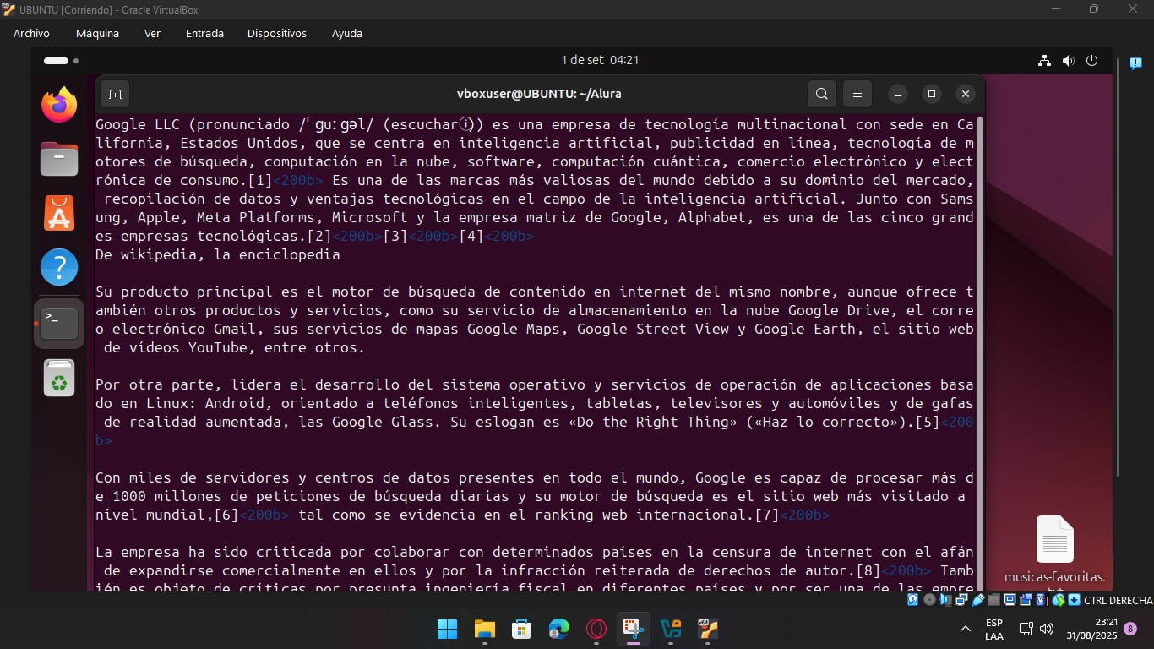The image size is (1154, 649).
Task: Click the terminal title vboxuser@UBUNTU: ~/Alura
Action: 539,94
